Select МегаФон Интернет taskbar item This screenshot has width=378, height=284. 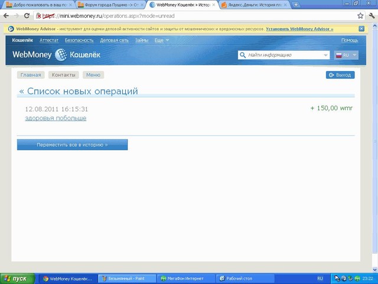(x=185, y=279)
